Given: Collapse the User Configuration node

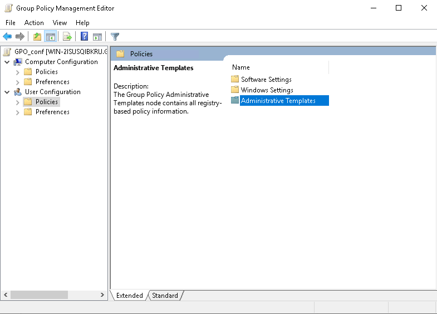Looking at the screenshot, I should coord(7,92).
